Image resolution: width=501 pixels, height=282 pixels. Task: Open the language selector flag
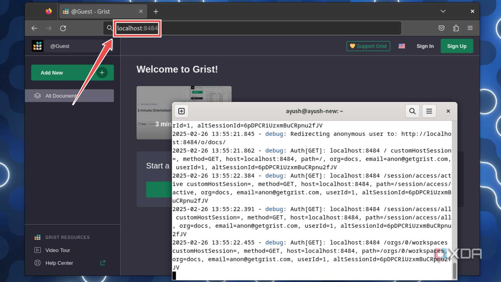[402, 46]
